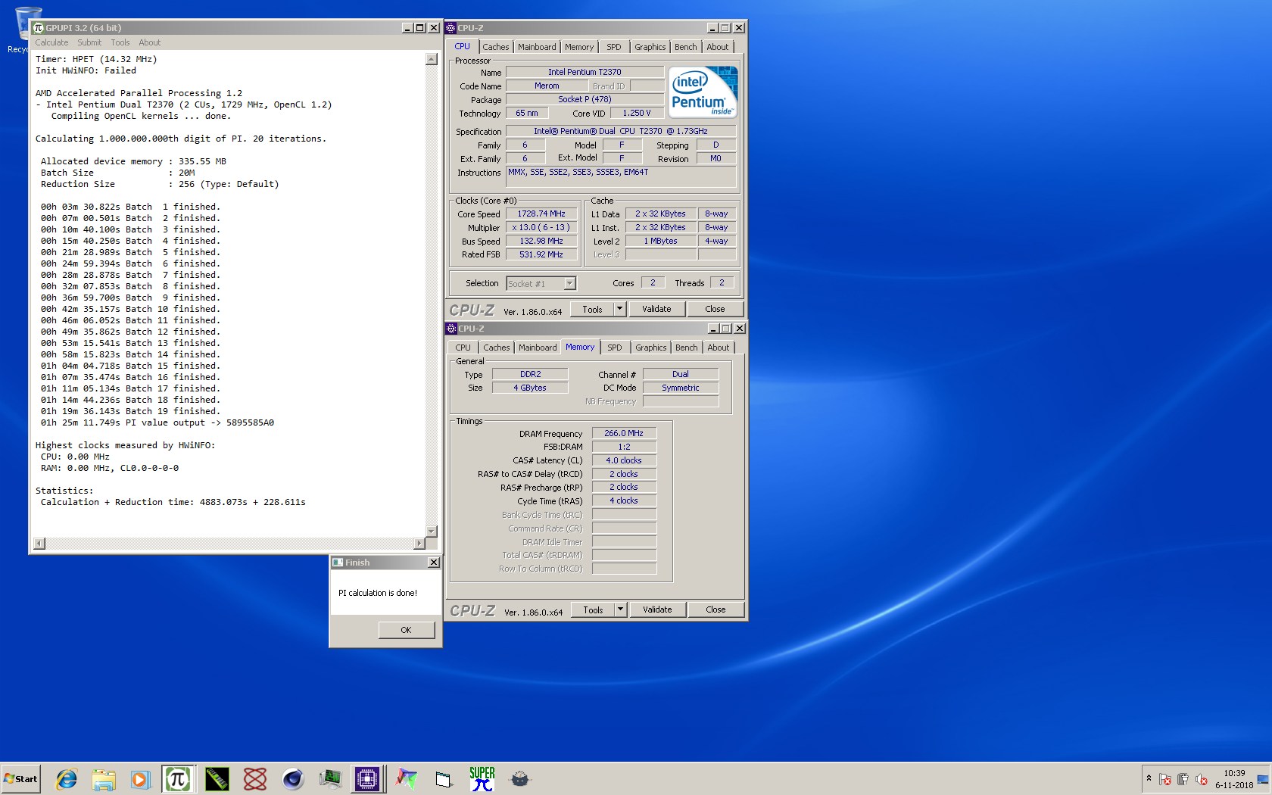Select the DRAM Frequency value 266.0 MHz
This screenshot has width=1272, height=795.
tap(624, 434)
